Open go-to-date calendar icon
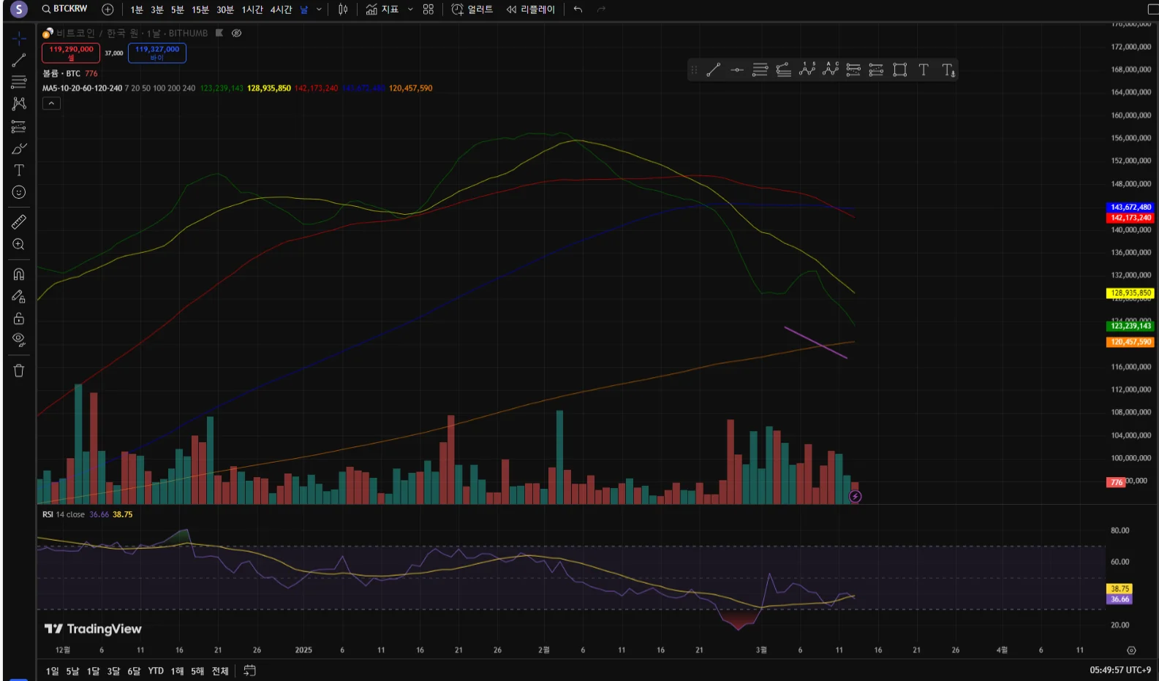 [x=249, y=671]
